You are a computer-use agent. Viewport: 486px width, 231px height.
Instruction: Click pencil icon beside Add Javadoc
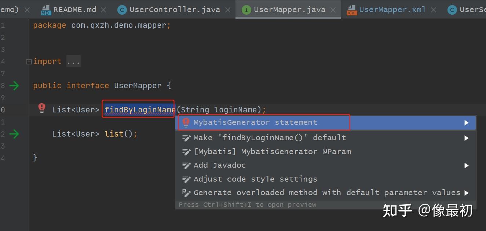click(x=186, y=165)
